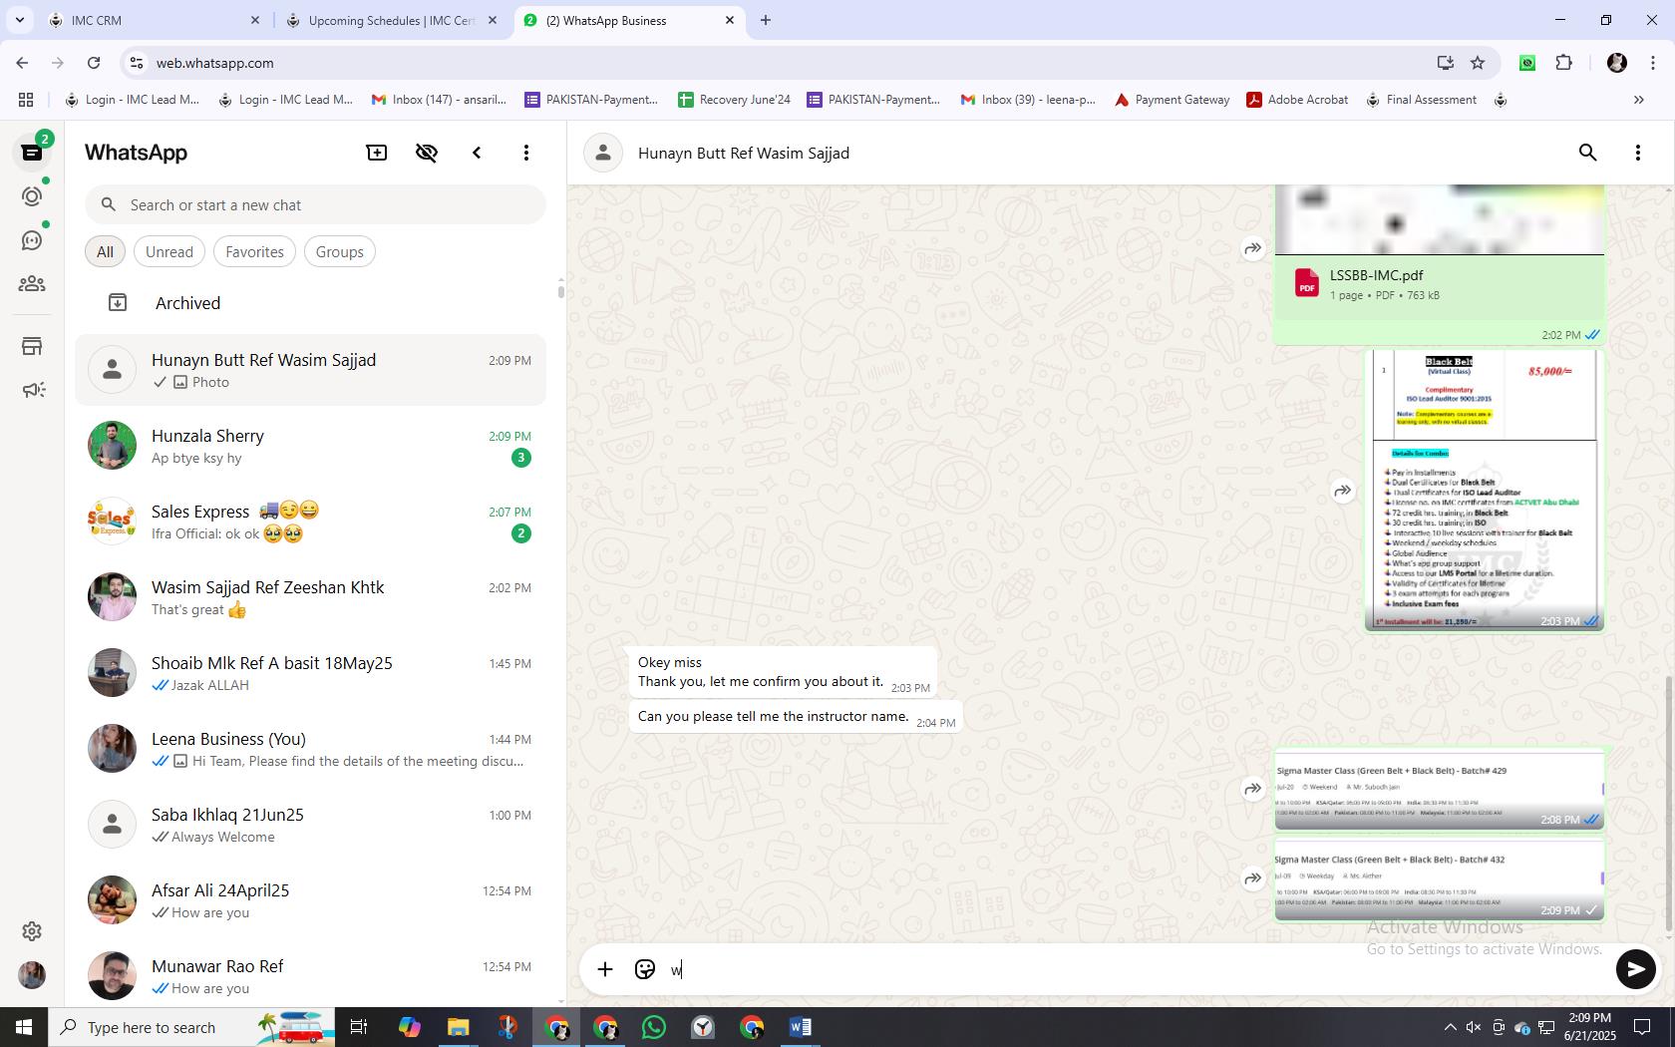Select the Unread filter
Viewport: 1675px width, 1047px height.
pyautogui.click(x=169, y=252)
